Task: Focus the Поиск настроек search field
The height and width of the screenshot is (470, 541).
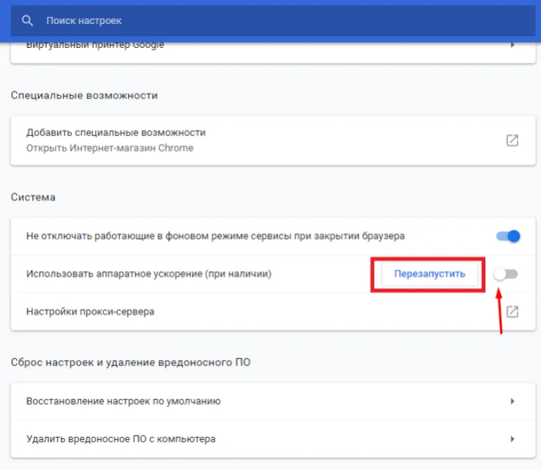Action: [x=273, y=20]
